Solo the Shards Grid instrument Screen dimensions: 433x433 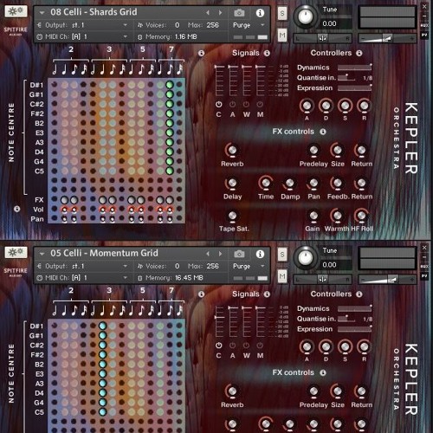282,13
